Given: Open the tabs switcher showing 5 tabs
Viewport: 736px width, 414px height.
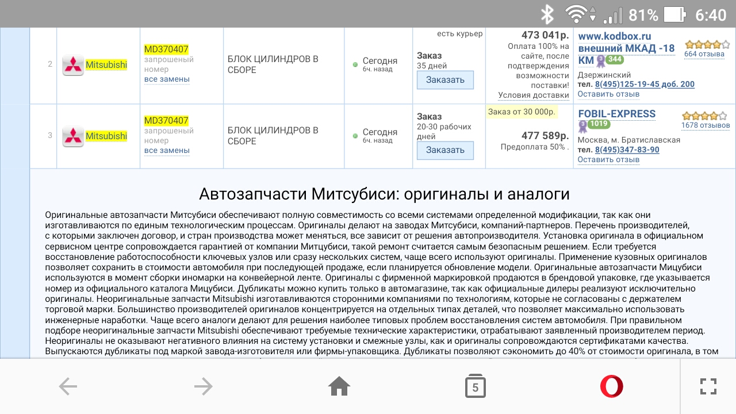Looking at the screenshot, I should click(475, 387).
